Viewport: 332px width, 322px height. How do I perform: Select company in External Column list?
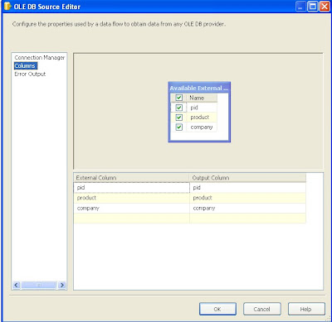(132, 208)
